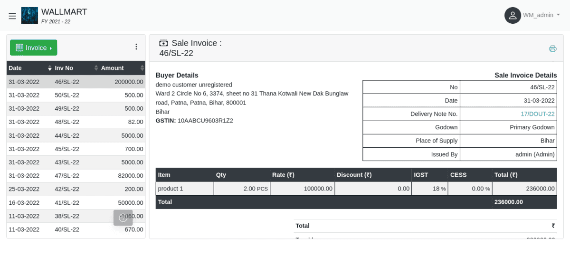Image resolution: width=570 pixels, height=257 pixels.
Task: Click Primary Godown value
Action: (x=532, y=127)
